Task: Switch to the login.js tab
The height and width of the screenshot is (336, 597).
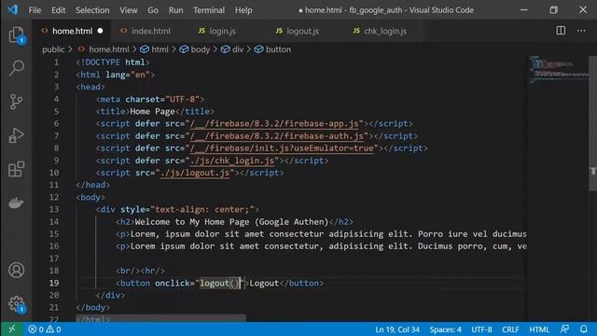Action: 222,31
